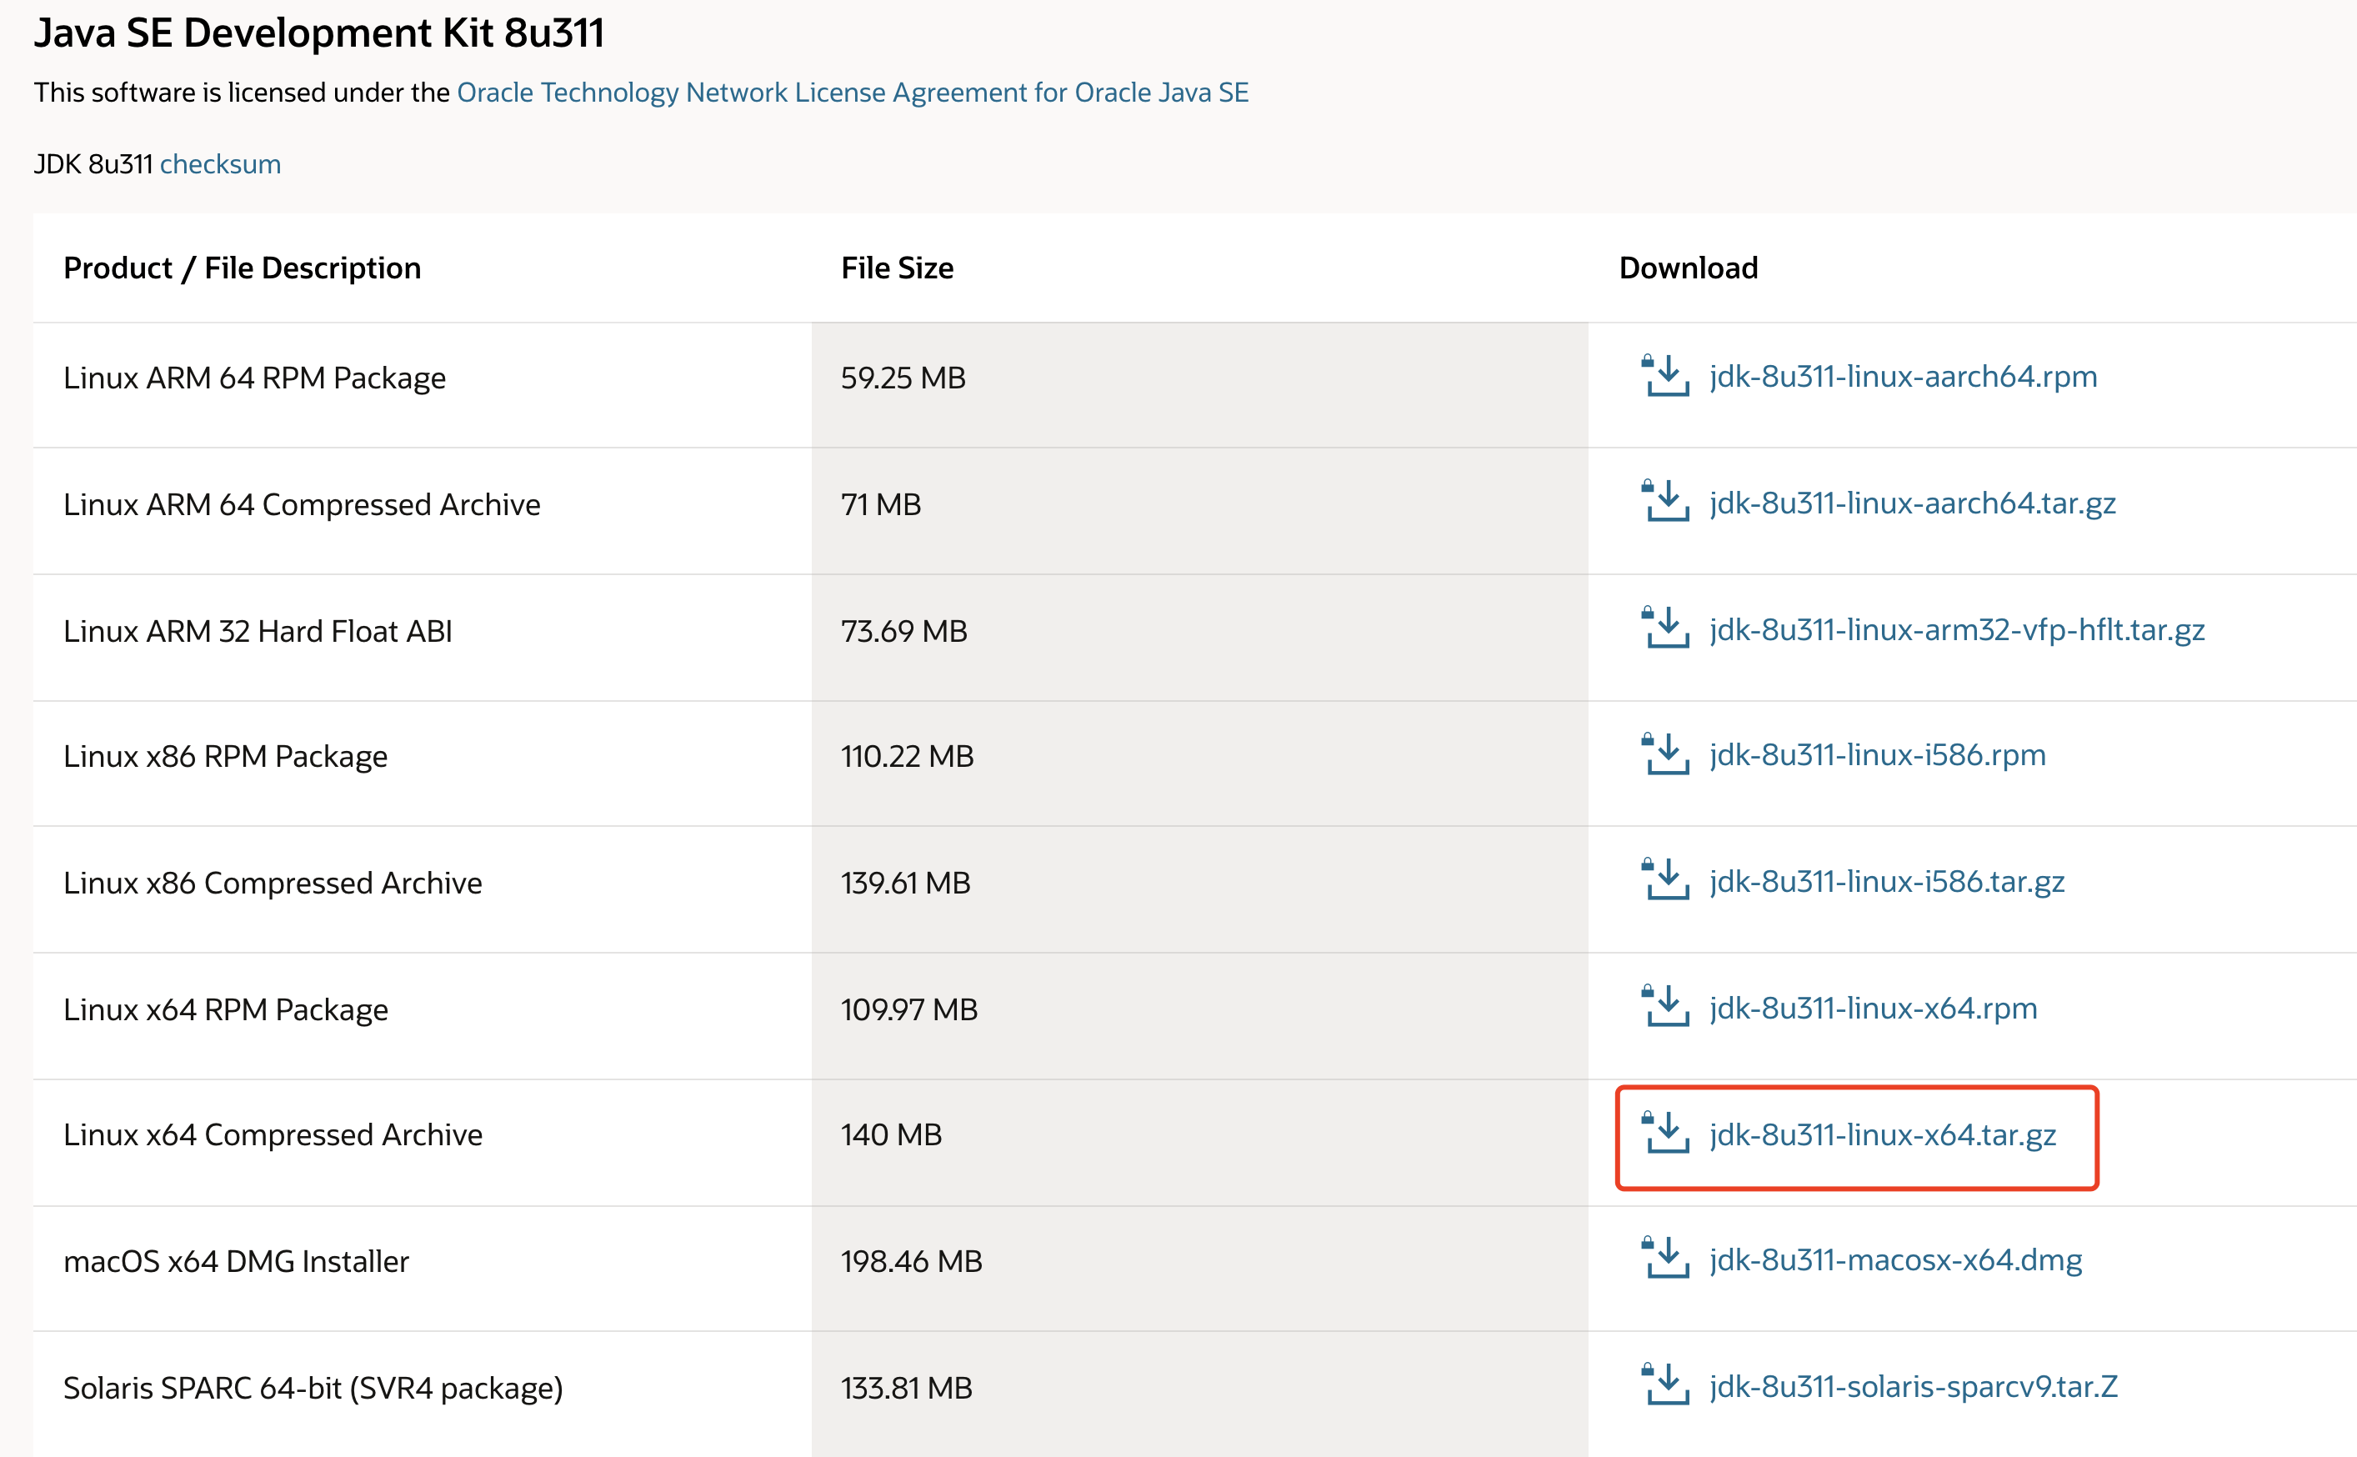The height and width of the screenshot is (1457, 2357).
Task: Click download icon for macosx-x64.dmg
Action: click(1664, 1259)
